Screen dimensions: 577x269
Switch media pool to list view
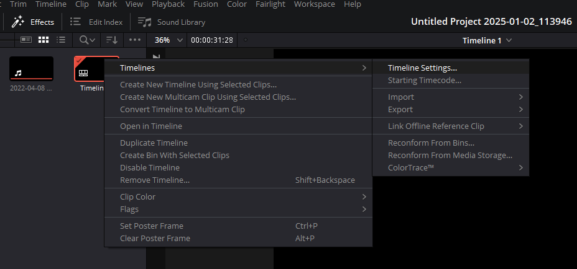click(61, 40)
